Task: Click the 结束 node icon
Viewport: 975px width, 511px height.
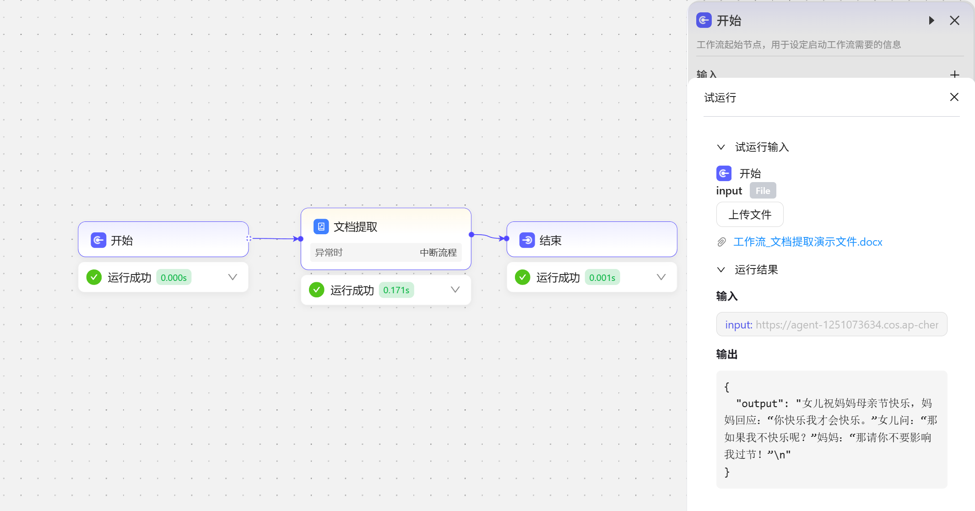Action: click(527, 240)
